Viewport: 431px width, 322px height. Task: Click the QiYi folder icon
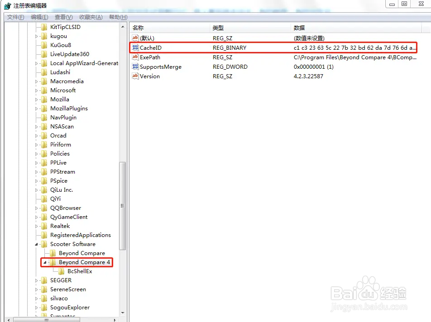click(44, 199)
